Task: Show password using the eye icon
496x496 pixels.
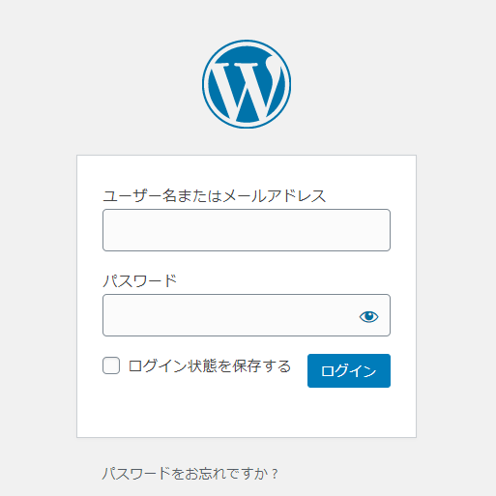Action: (x=368, y=316)
